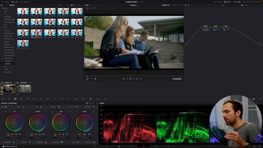The image size is (263, 148).
Task: Open the Power Window palette
Action: [x=62, y=99]
